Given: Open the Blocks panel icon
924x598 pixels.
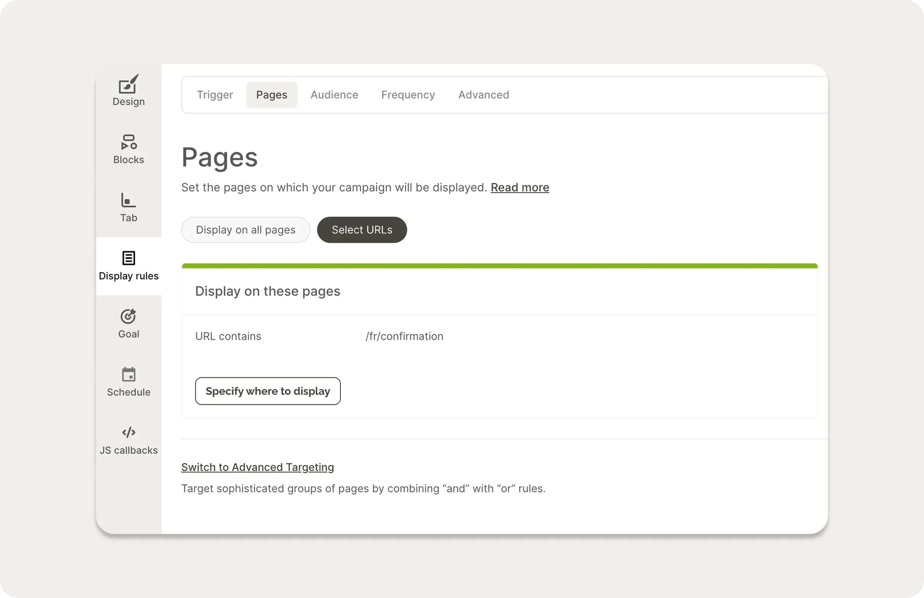Looking at the screenshot, I should [128, 142].
